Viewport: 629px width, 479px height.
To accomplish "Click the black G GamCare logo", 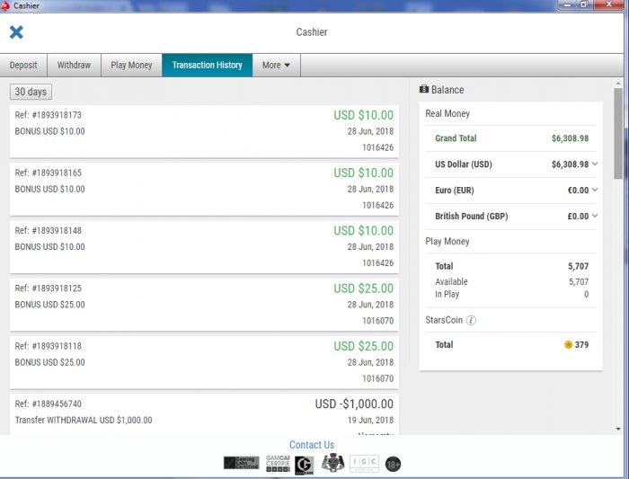I will click(x=304, y=465).
